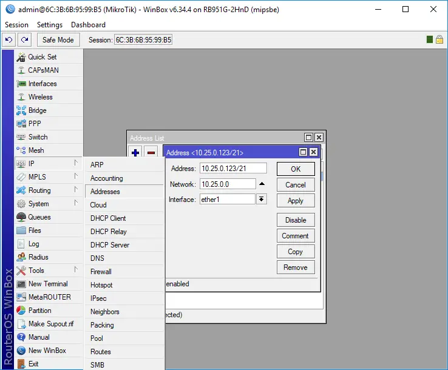Click the green CPU load indicator
This screenshot has width=448, height=370.
pyautogui.click(x=429, y=39)
